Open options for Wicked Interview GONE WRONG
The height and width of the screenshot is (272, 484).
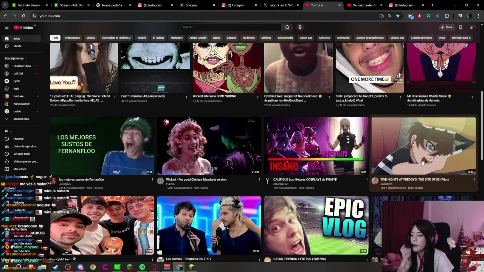(258, 98)
